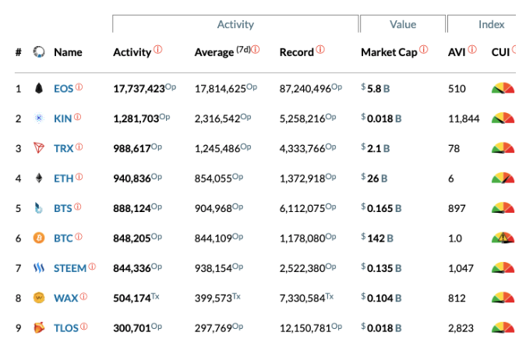
Task: Open the KIN coin link
Action: (x=62, y=118)
